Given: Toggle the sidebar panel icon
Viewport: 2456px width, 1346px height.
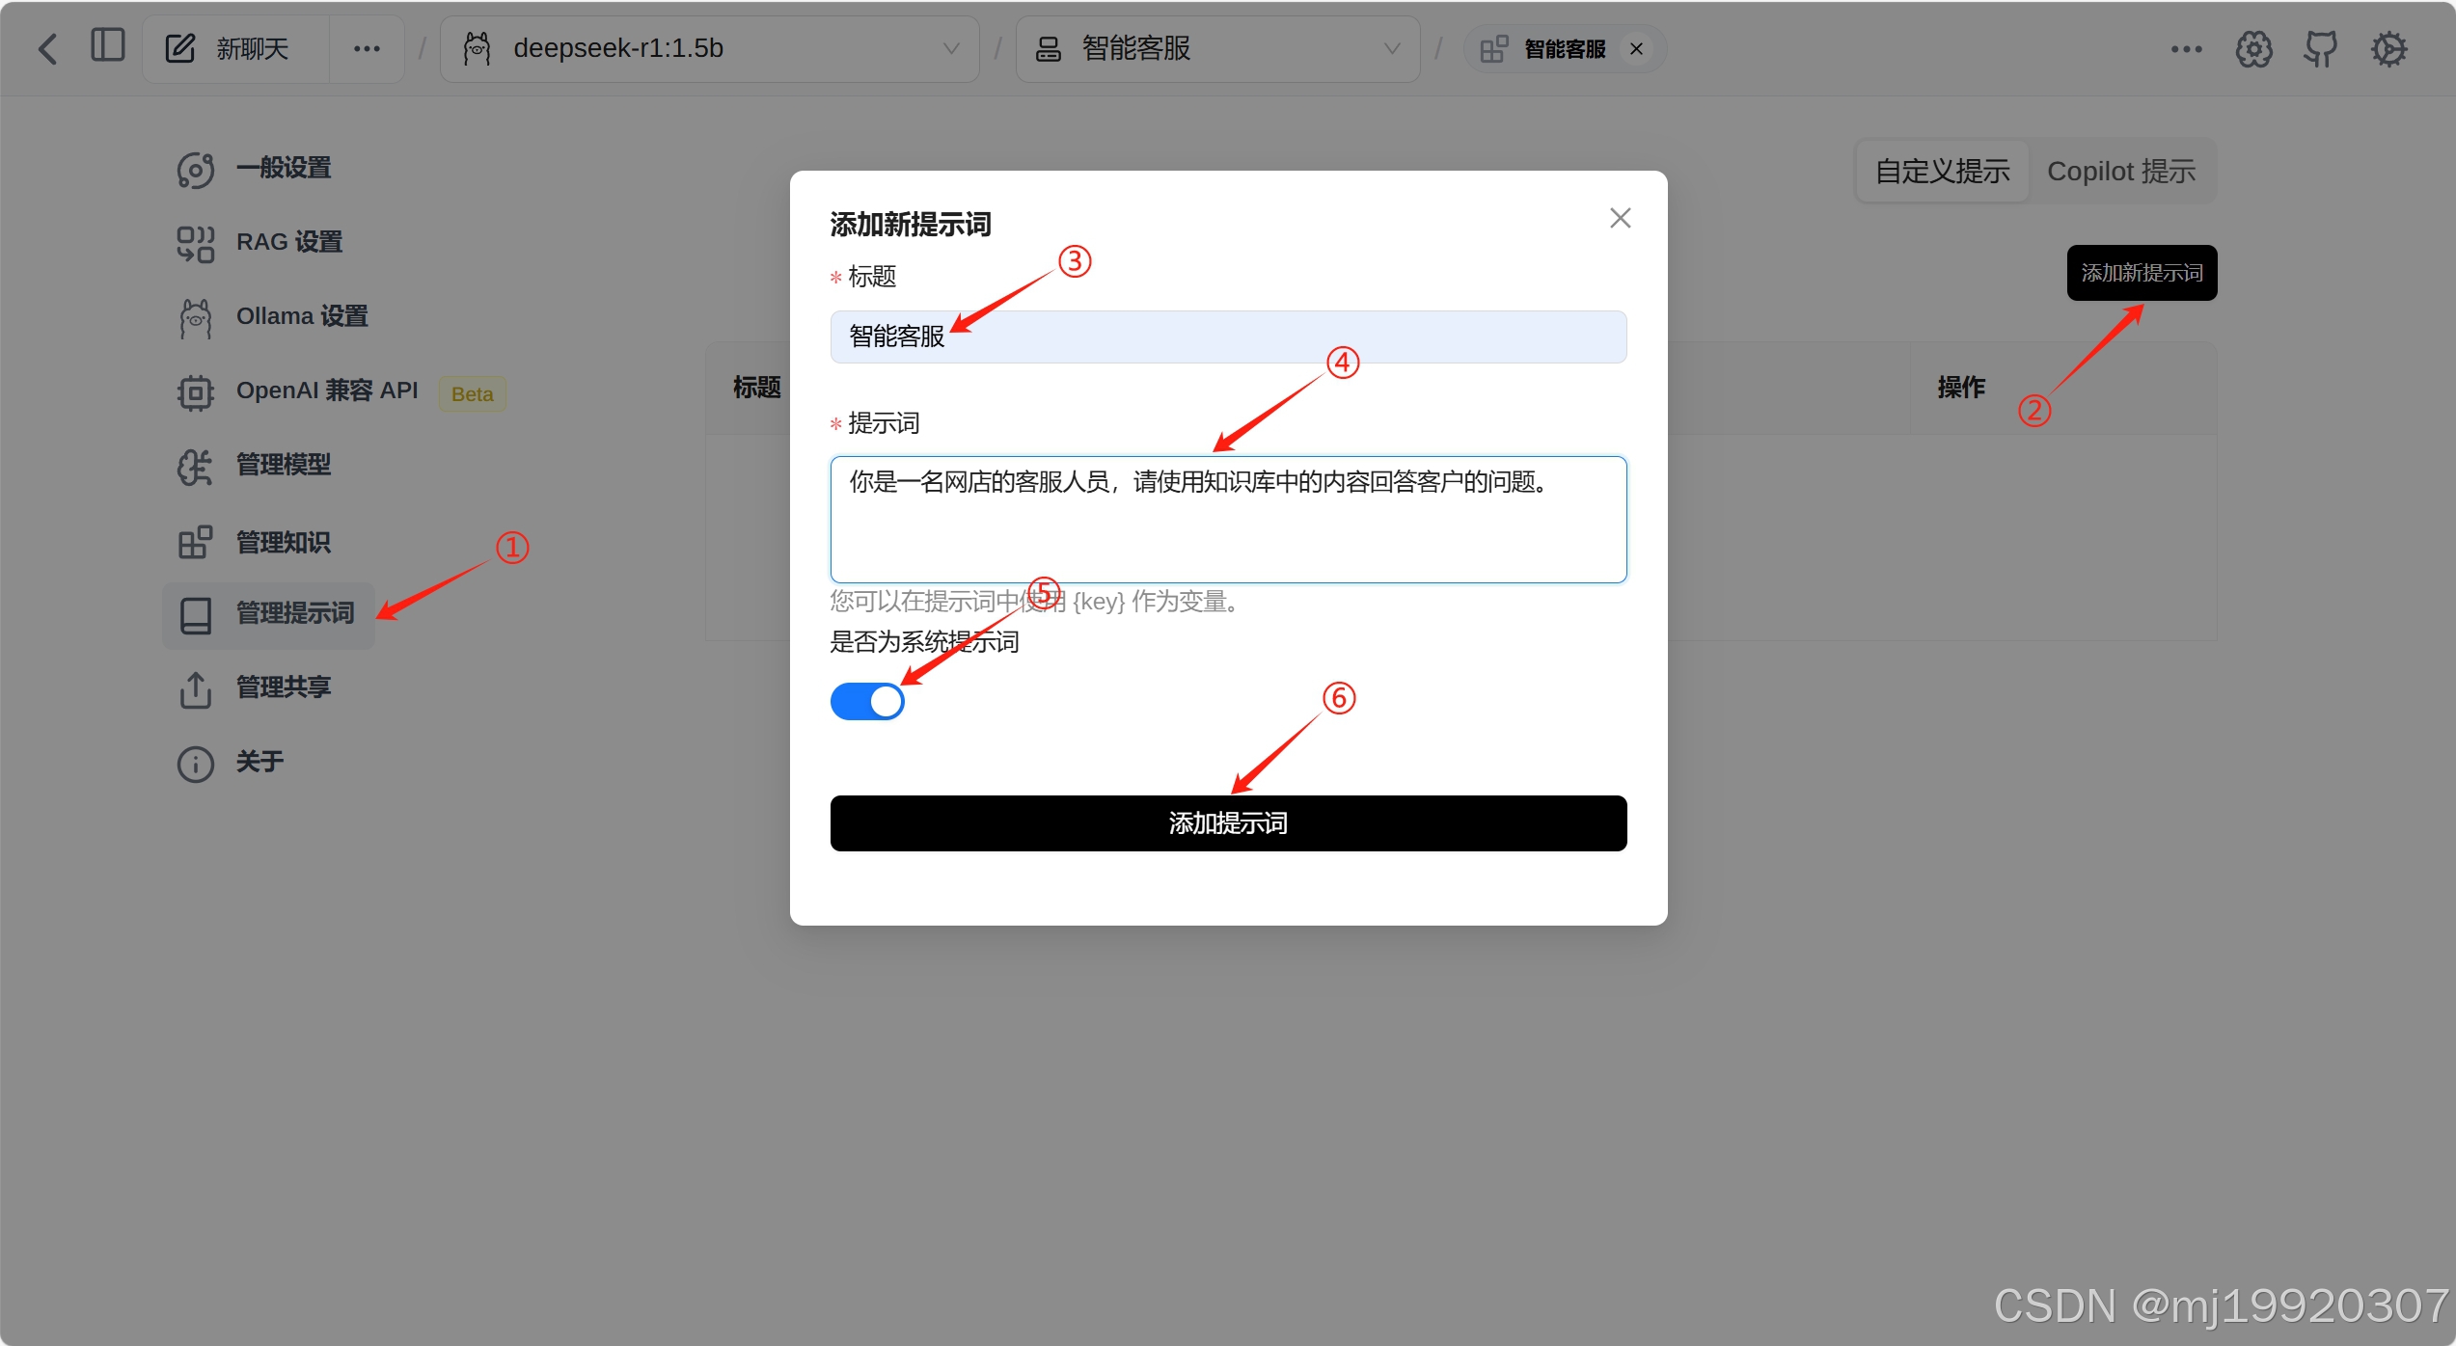Looking at the screenshot, I should click(x=107, y=46).
